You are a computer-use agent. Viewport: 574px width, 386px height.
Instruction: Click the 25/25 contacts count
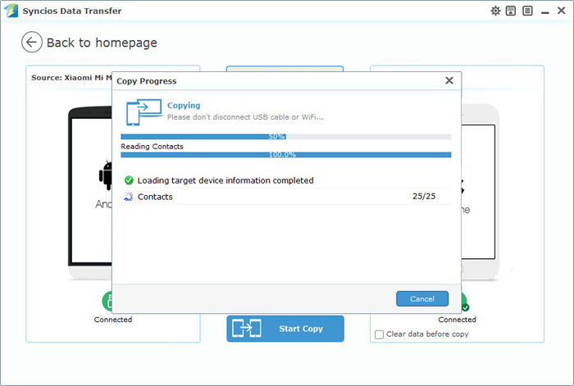(x=424, y=196)
